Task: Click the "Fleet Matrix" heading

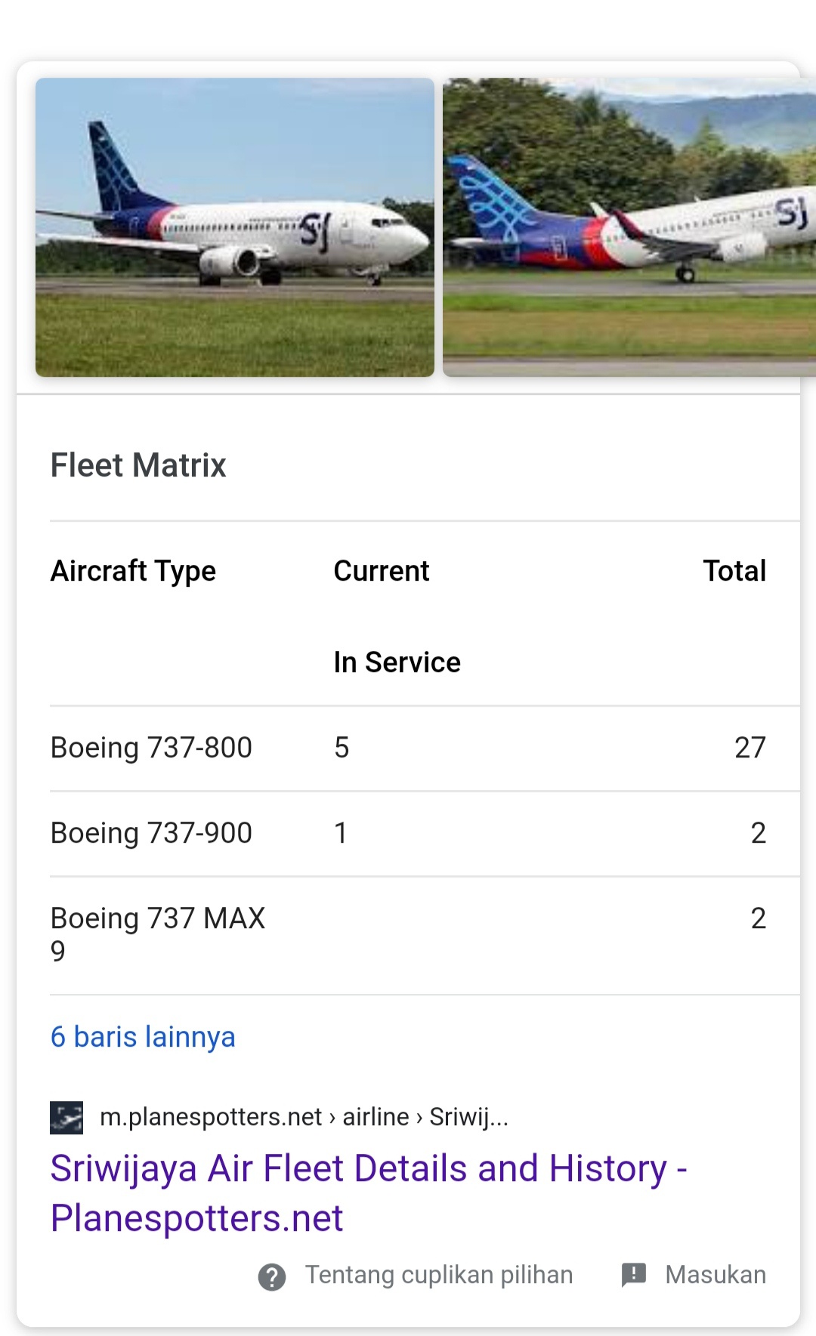Action: tap(138, 465)
